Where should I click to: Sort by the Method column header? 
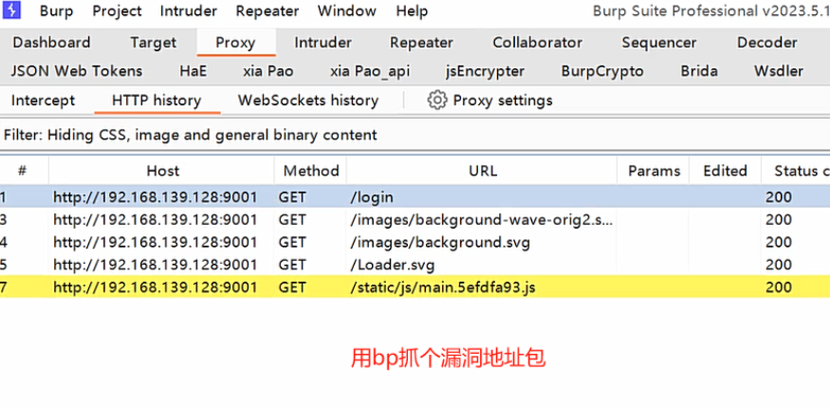(x=311, y=171)
